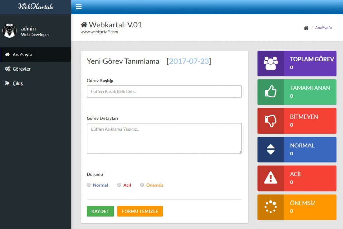This screenshot has width=343, height=229.
Task: Click the Tamamlanan thumbs-up icon
Action: [271, 91]
